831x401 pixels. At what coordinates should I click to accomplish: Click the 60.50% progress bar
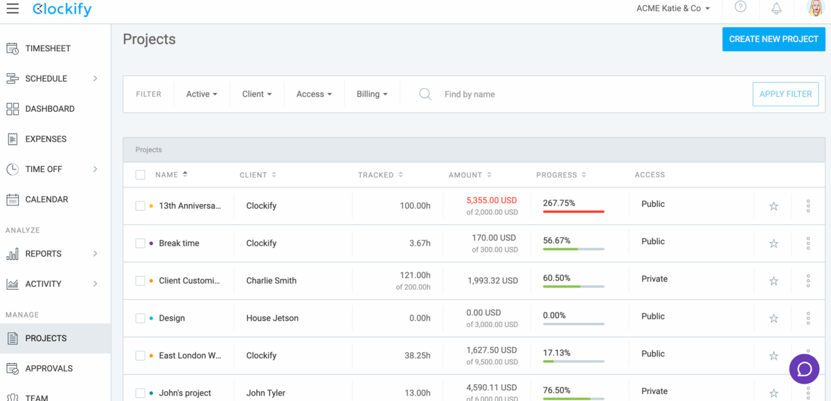[x=573, y=286]
